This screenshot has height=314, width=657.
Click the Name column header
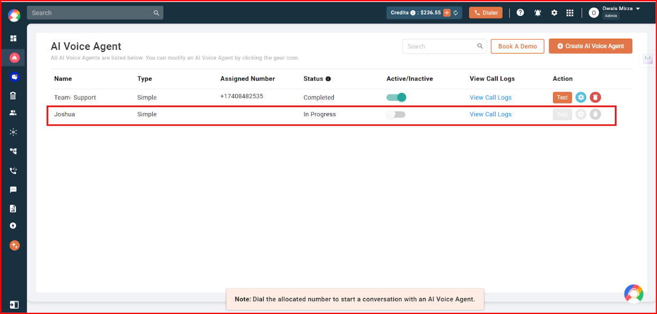(63, 79)
